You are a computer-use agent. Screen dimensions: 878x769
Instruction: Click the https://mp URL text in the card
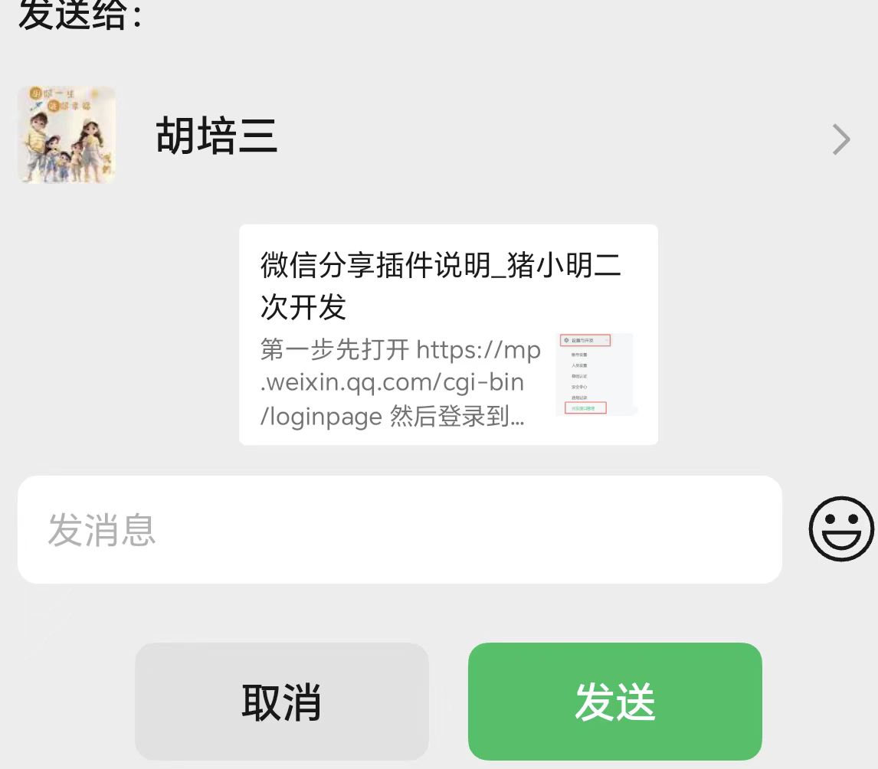point(478,350)
